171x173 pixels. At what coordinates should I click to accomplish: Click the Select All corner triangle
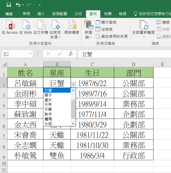pyautogui.click(x=5, y=64)
